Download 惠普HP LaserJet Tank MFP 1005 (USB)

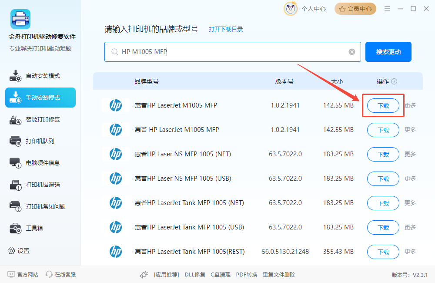383,227
